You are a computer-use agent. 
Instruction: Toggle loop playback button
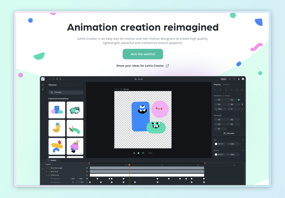[143, 153]
